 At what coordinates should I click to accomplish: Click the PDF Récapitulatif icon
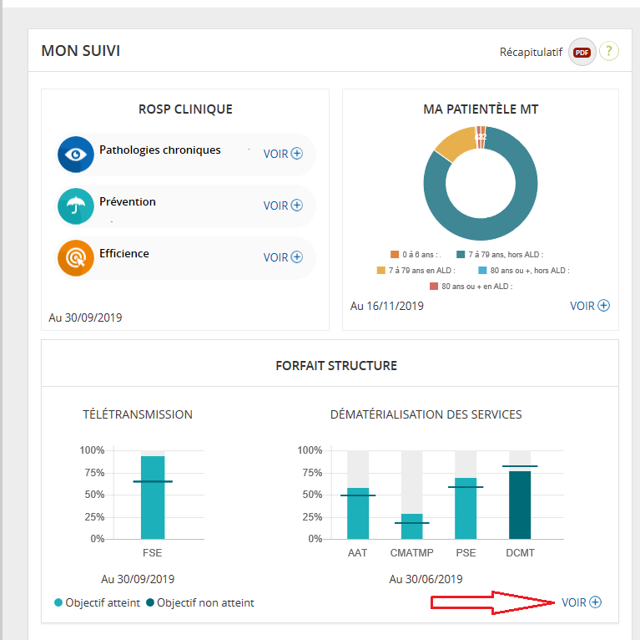582,52
